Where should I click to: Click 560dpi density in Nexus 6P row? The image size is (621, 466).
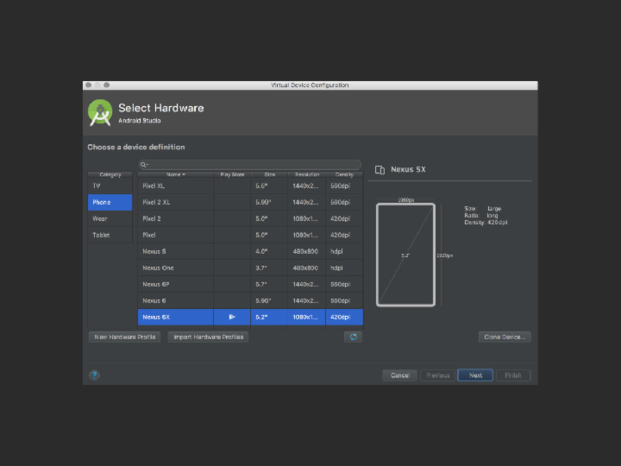click(344, 284)
